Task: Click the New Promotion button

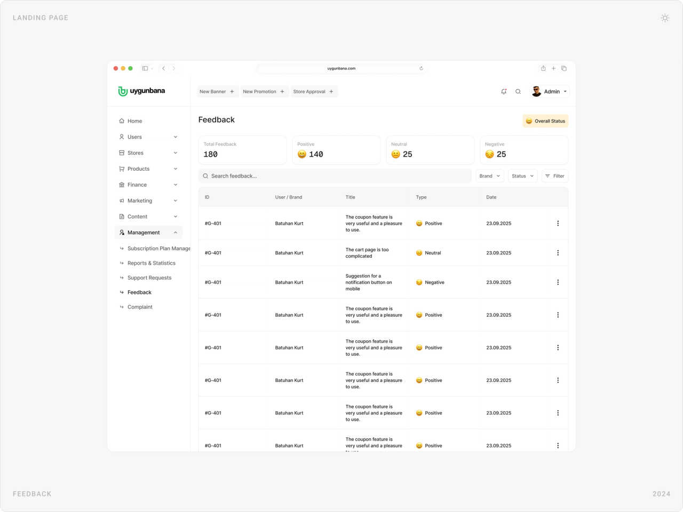Action: (265, 92)
